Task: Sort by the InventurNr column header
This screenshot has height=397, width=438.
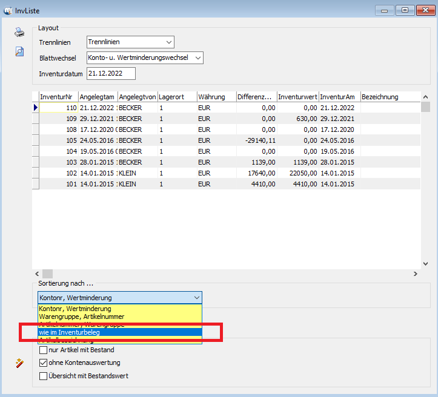Action: tap(58, 97)
